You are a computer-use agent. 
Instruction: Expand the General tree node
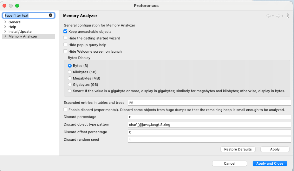(x=5, y=22)
